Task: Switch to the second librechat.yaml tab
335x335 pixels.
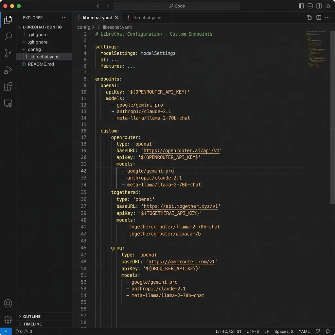Action: click(x=146, y=18)
